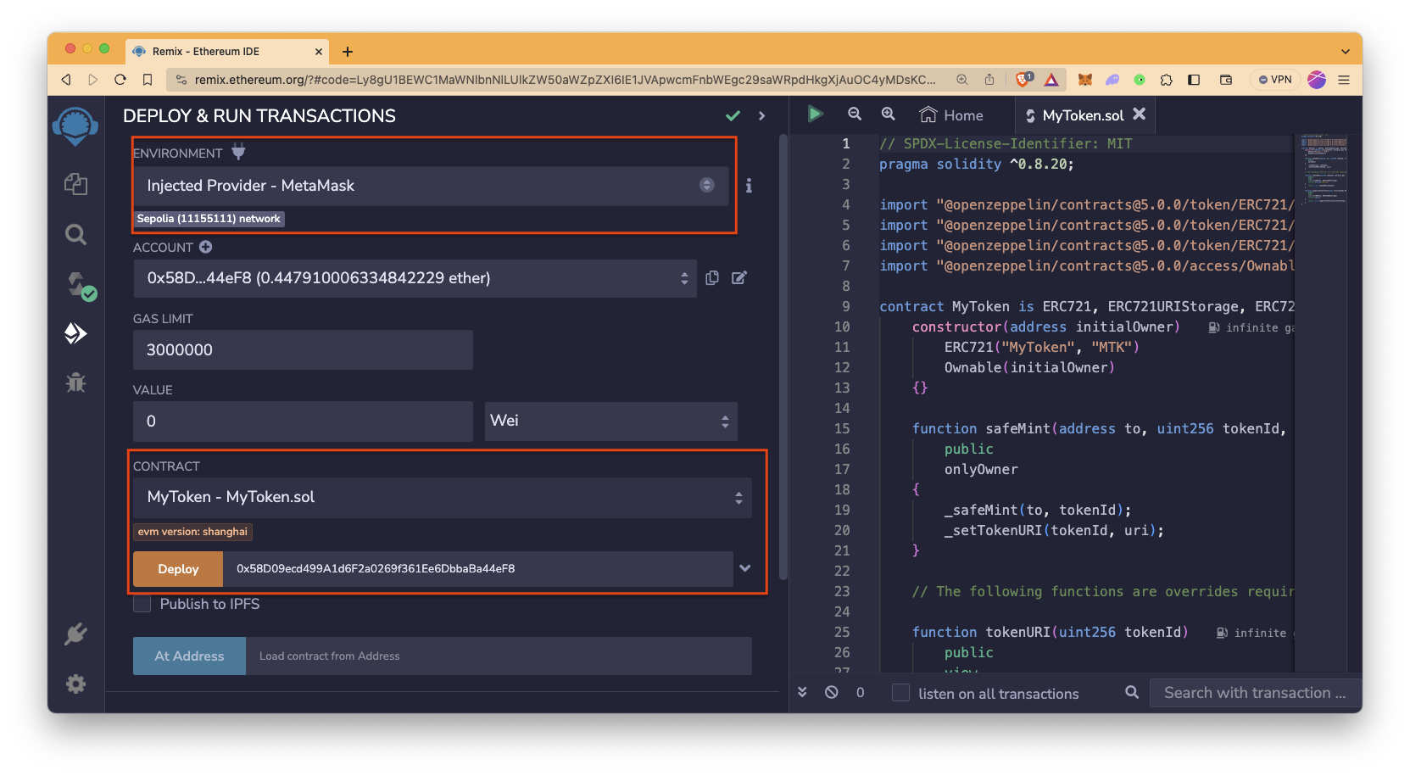Open the extensions puzzle icon
Screen dimensions: 1410x776
[1167, 80]
